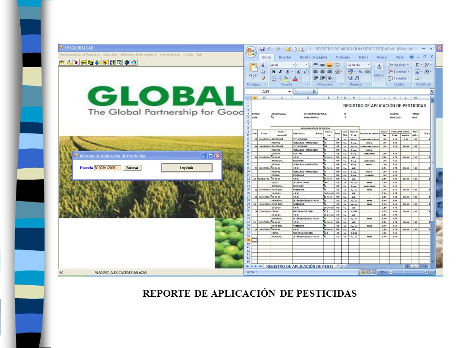Click Decrease Indent icon
Image resolution: width=464 pixels, height=348 pixels.
click(x=316, y=78)
